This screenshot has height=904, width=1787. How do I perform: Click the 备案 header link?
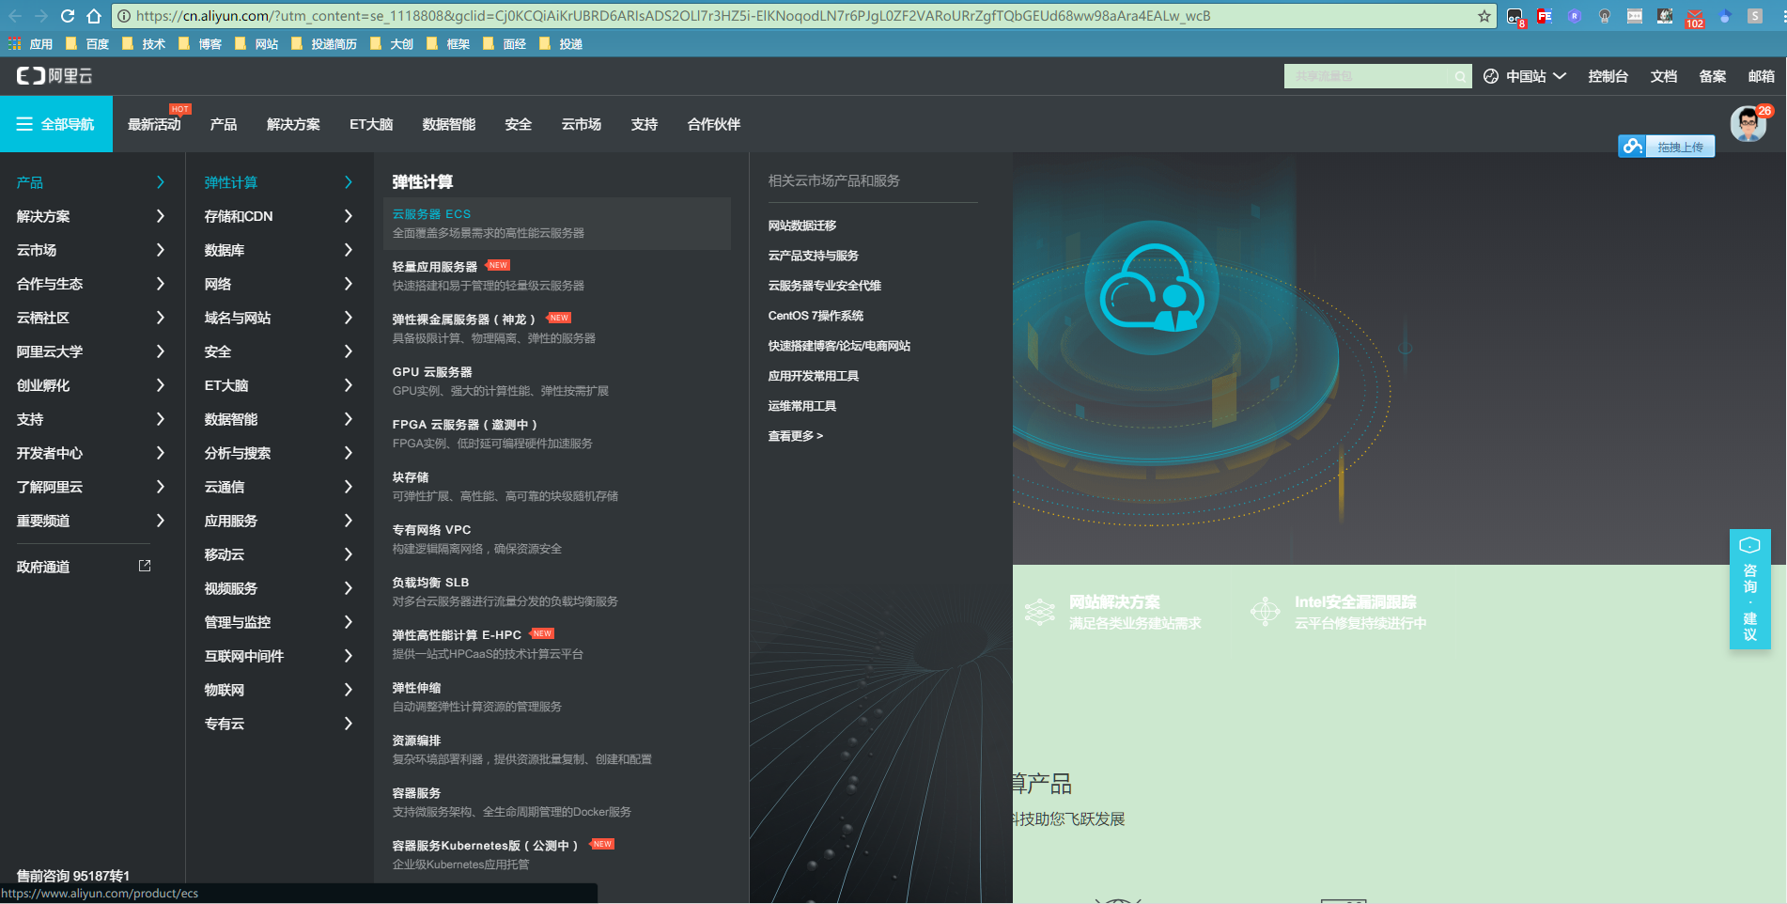[1712, 76]
